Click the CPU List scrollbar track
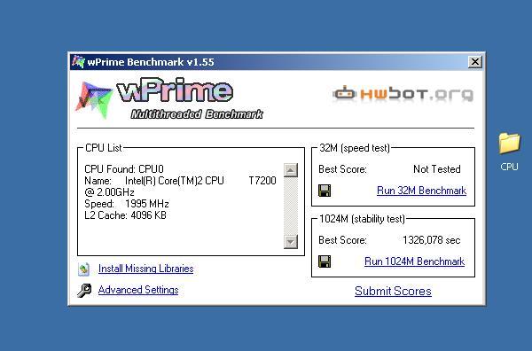This screenshot has height=351, width=532. click(291, 206)
